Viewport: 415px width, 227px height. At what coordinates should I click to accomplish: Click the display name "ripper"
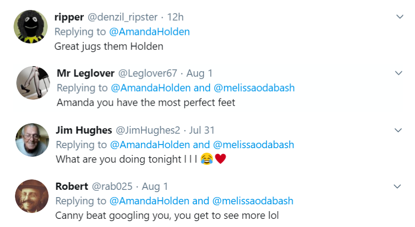tap(69, 17)
